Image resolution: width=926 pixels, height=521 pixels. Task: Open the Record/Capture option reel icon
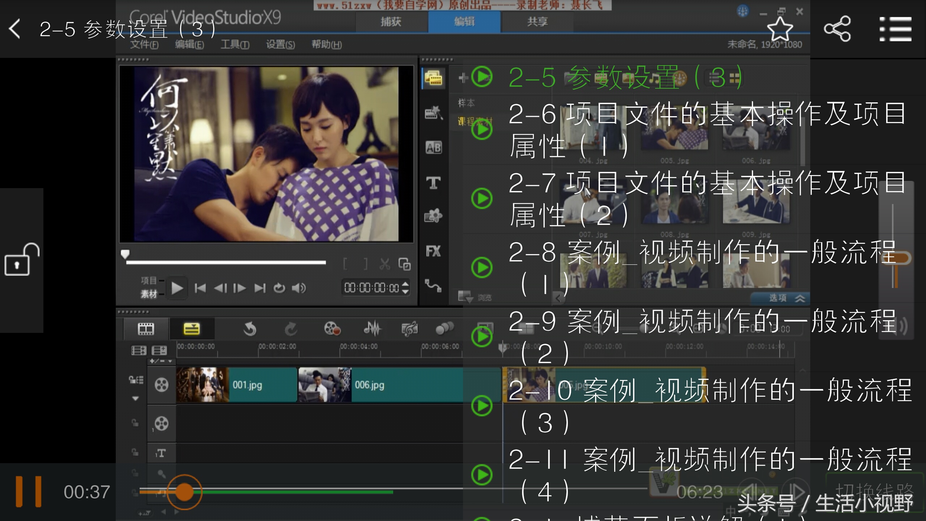click(332, 329)
